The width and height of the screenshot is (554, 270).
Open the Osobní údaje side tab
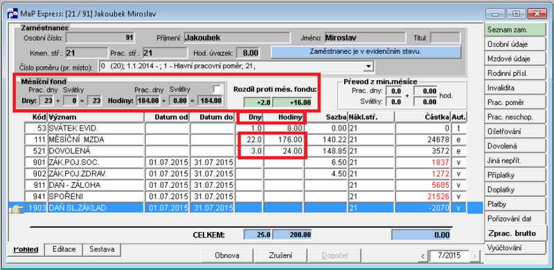[x=515, y=44]
